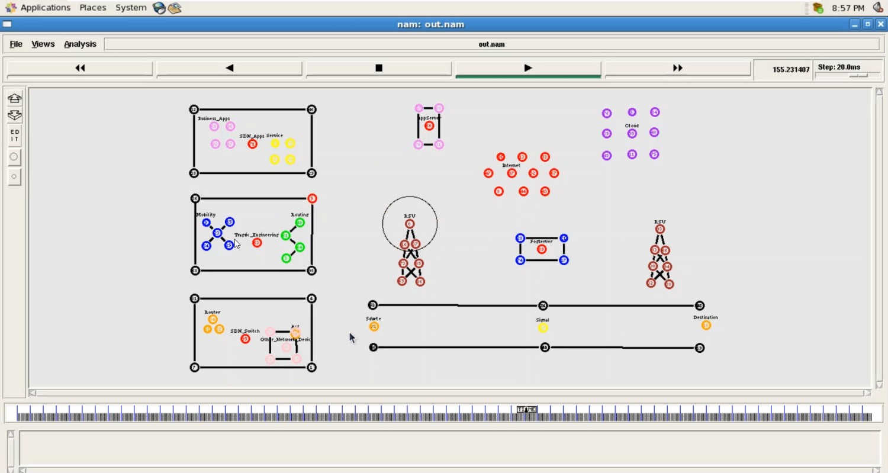Play the animation forward
This screenshot has height=473, width=888.
click(528, 68)
